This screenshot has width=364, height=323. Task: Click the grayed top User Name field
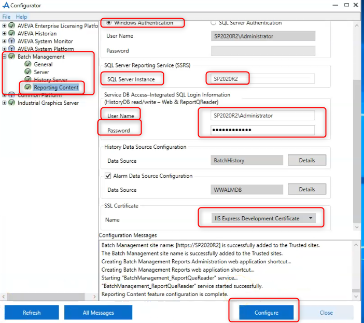click(x=263, y=36)
